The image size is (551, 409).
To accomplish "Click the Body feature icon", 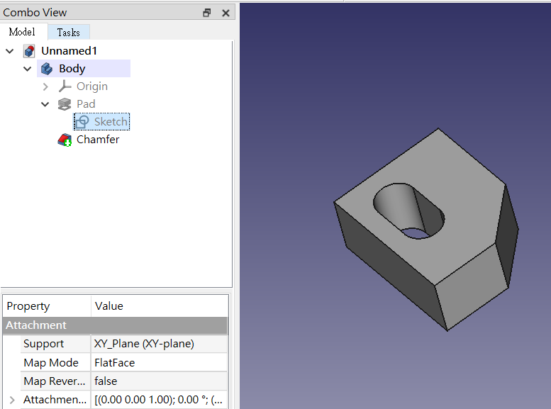I will tap(47, 69).
